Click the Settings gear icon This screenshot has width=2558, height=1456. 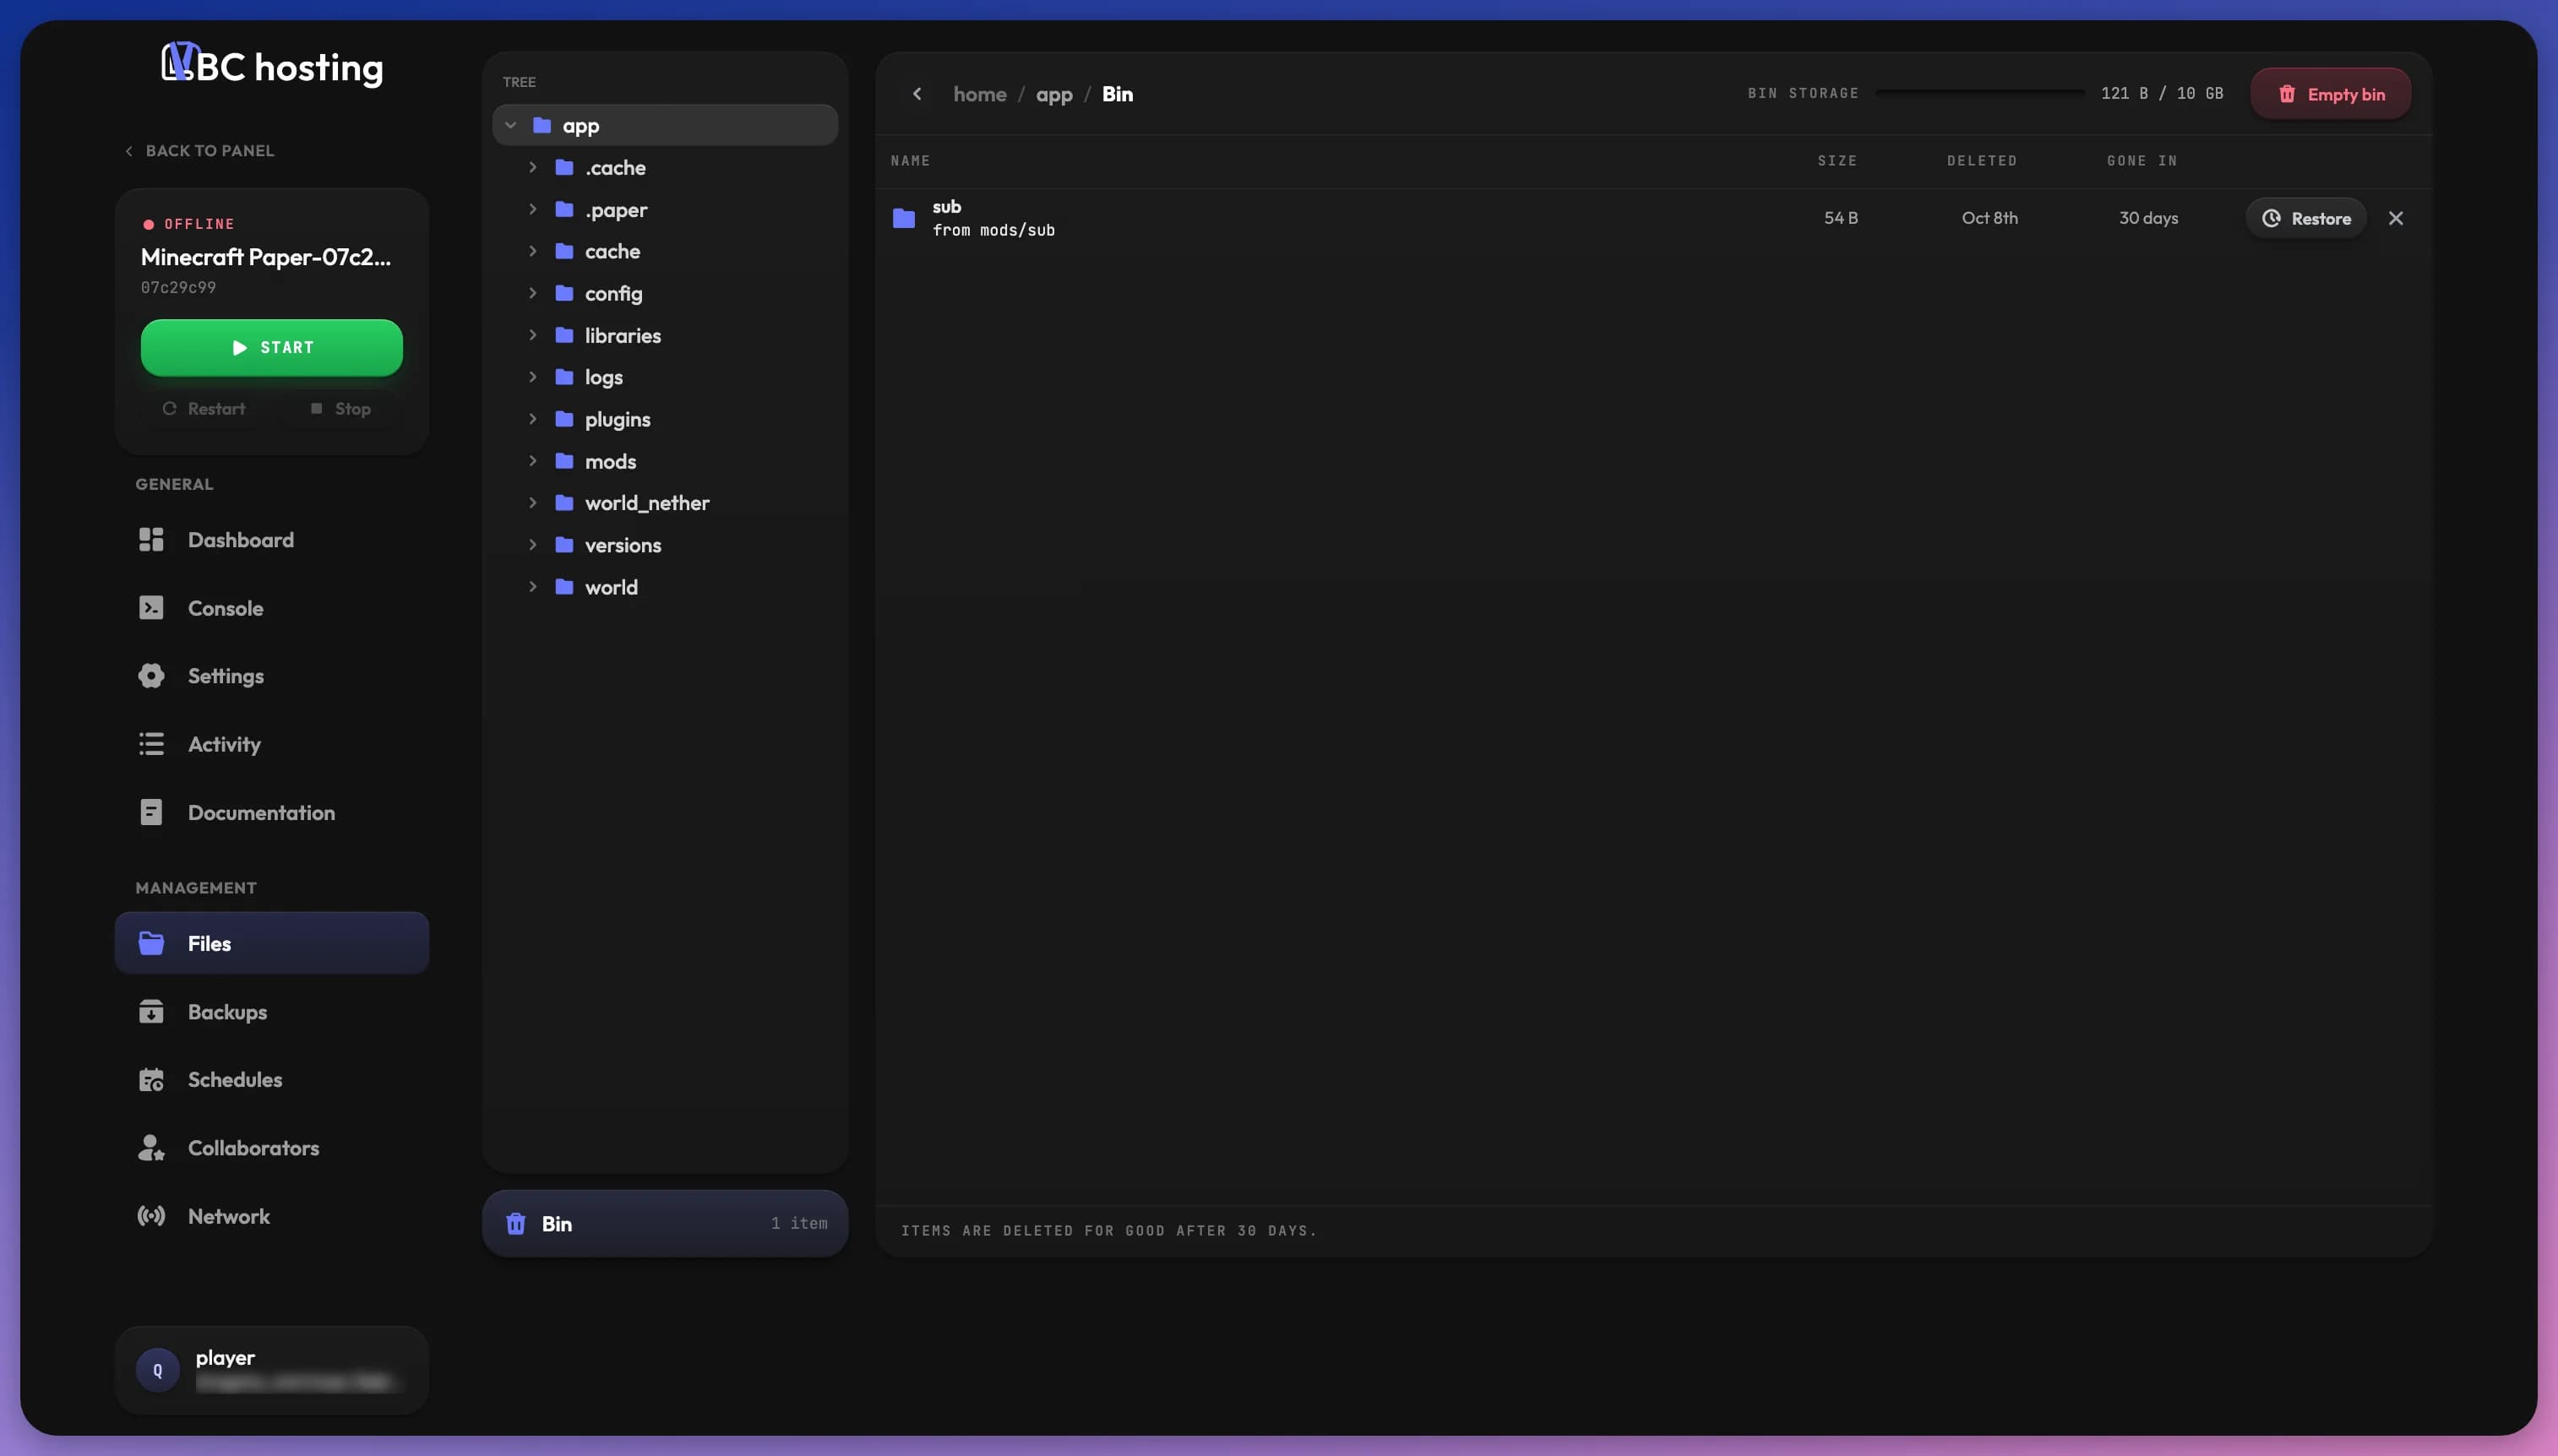pyautogui.click(x=151, y=676)
